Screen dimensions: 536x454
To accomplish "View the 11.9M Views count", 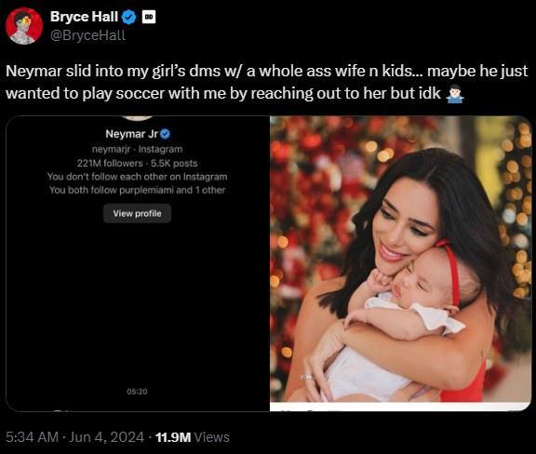I will coord(193,437).
